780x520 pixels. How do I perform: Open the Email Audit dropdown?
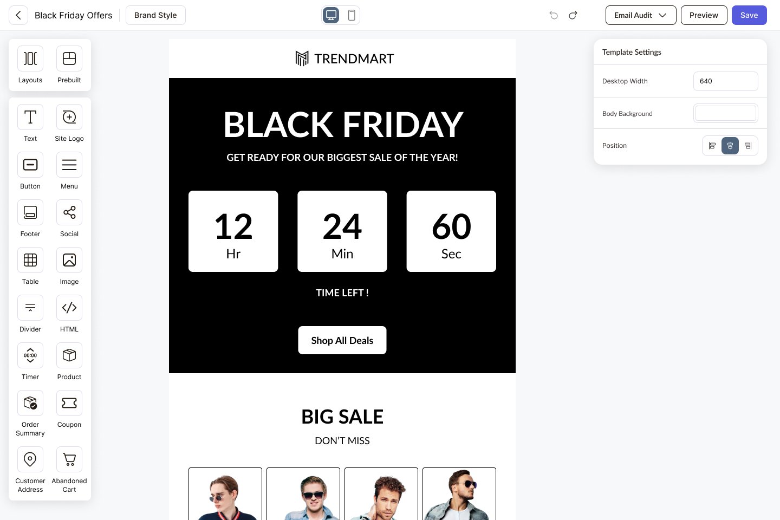tap(640, 15)
